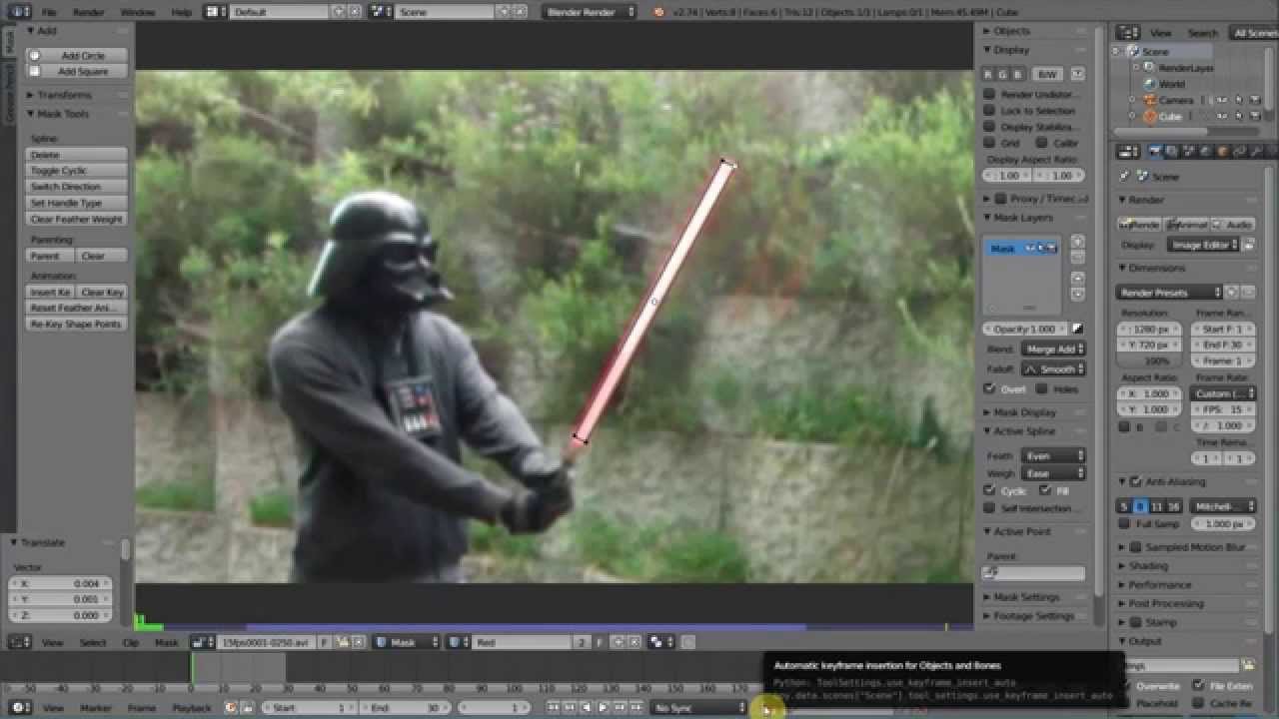Open the Render Presets dropdown

pos(1169,293)
